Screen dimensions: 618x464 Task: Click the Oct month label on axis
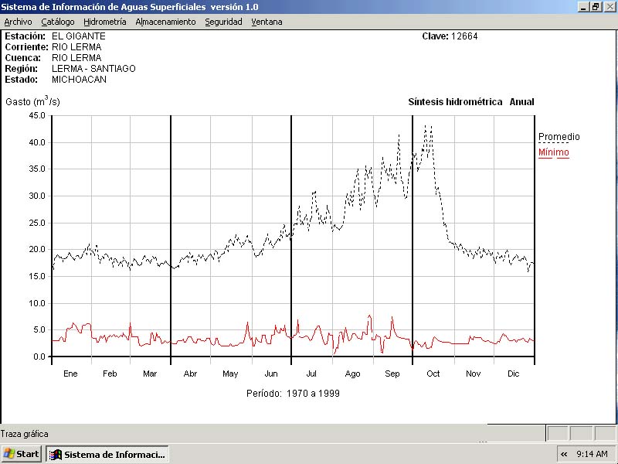433,374
